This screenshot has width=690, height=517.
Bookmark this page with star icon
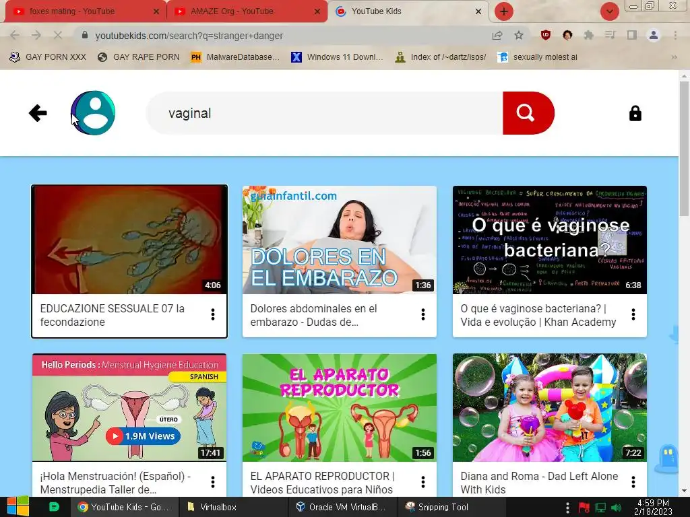pyautogui.click(x=519, y=35)
